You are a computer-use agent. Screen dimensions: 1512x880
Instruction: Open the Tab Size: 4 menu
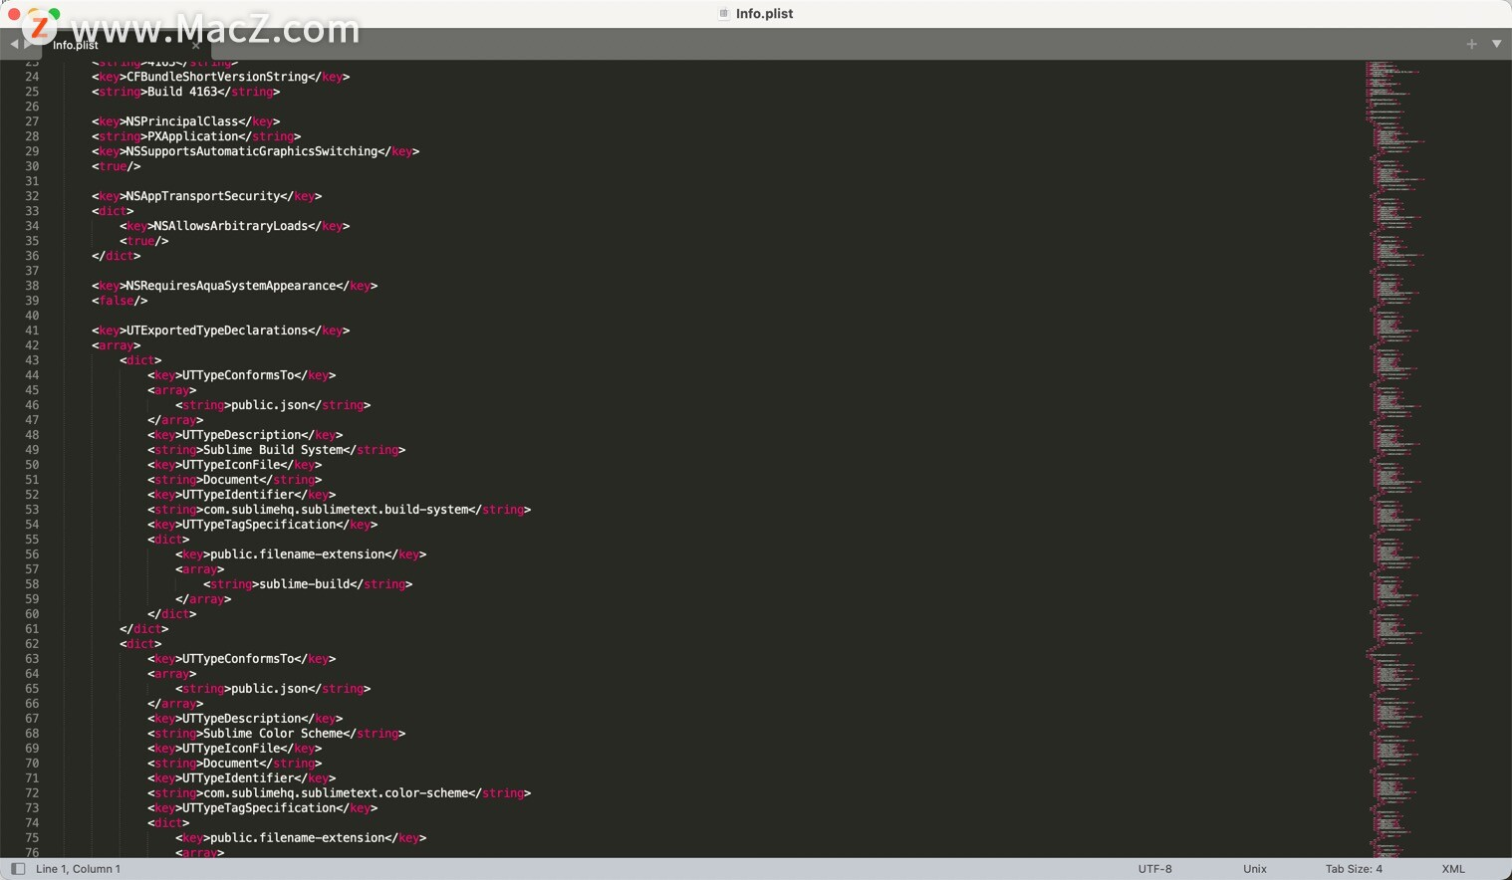point(1354,869)
